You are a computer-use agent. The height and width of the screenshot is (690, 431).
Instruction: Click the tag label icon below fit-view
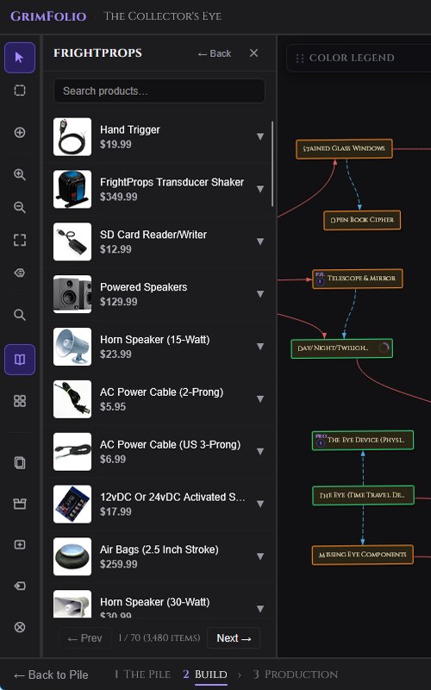click(x=20, y=273)
